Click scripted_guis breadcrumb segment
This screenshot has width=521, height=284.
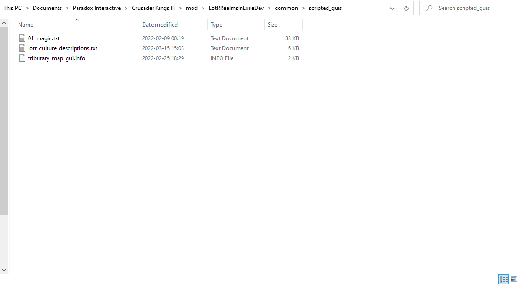pyautogui.click(x=325, y=8)
